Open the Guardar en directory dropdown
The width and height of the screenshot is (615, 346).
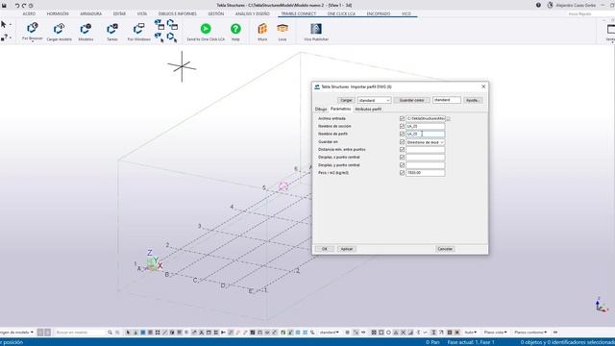[x=425, y=142]
